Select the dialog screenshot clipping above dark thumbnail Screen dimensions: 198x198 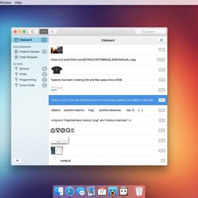point(108,141)
